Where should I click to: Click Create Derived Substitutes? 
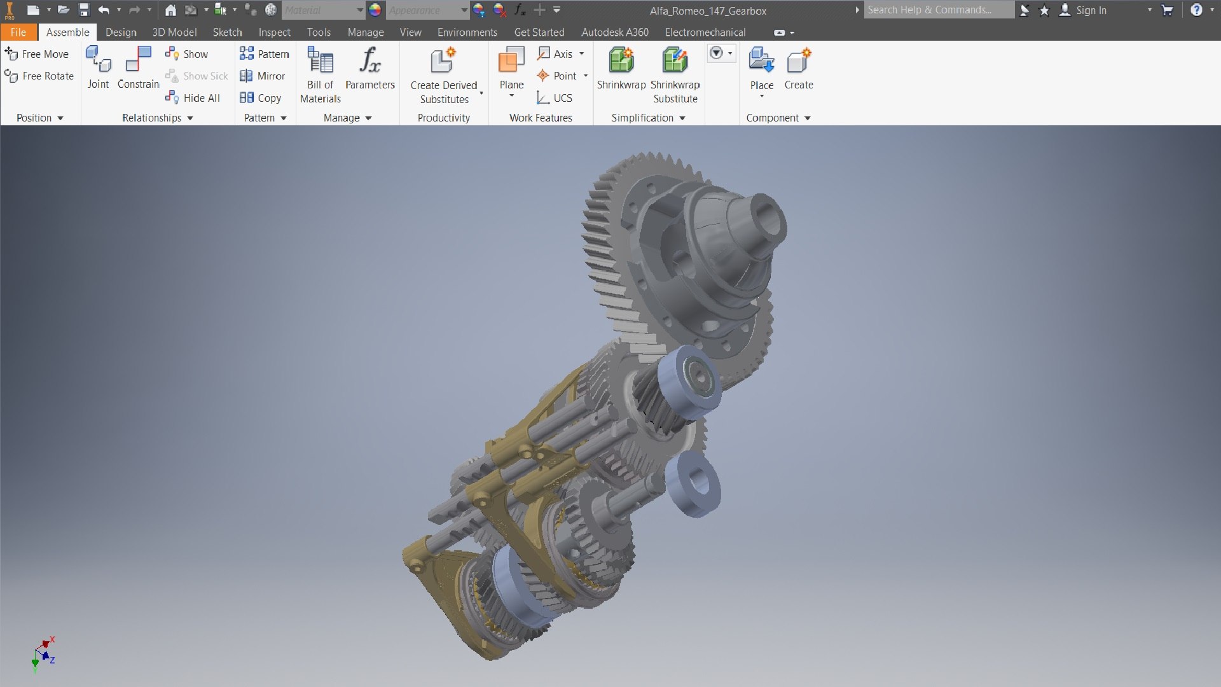(444, 75)
